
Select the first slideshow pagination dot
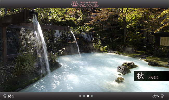tap(80, 96)
